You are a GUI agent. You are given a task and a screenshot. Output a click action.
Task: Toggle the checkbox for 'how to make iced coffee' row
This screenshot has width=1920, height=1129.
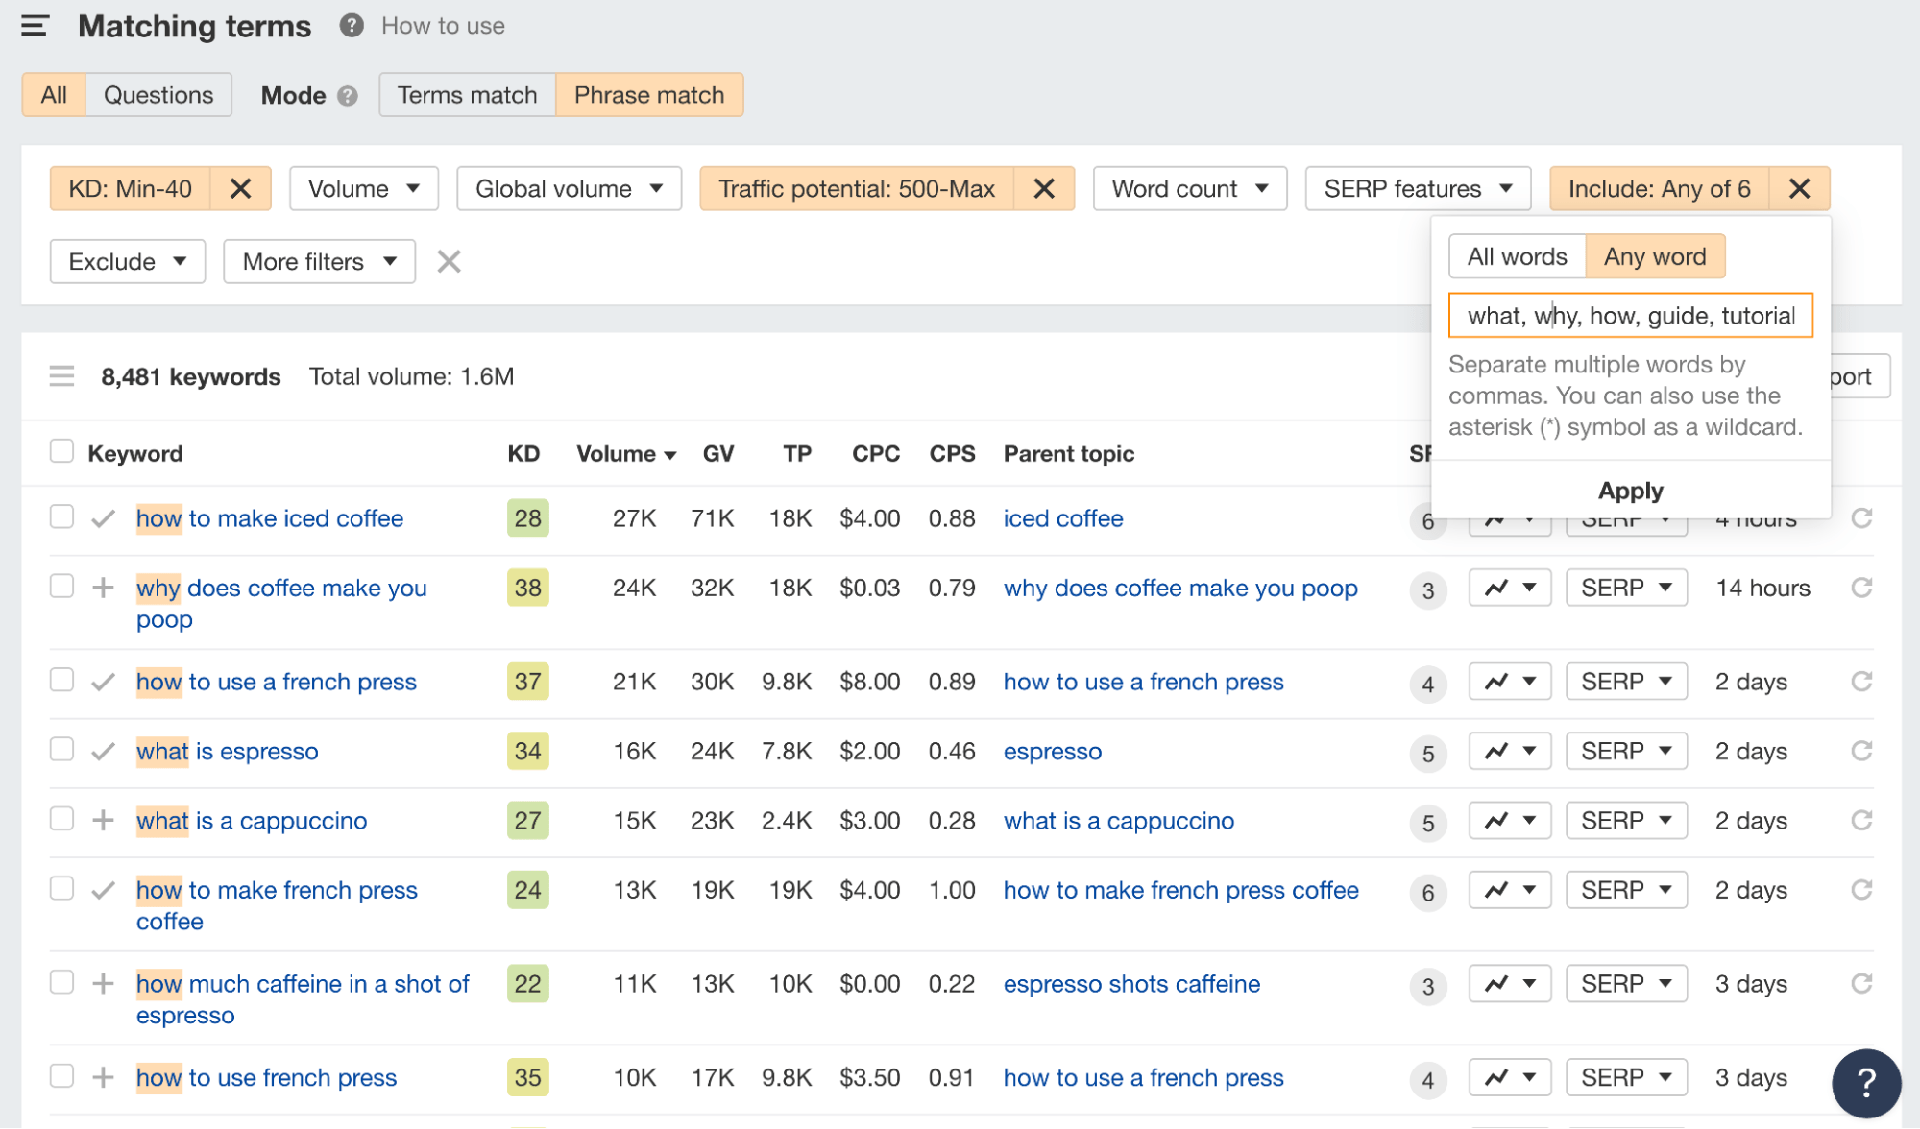point(61,516)
